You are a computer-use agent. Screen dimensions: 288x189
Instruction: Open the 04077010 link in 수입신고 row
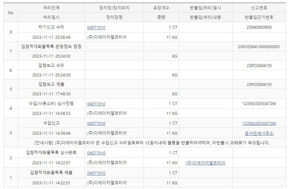[x=96, y=124]
